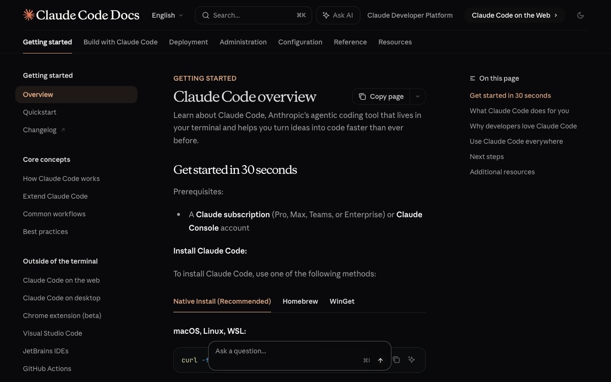
Task: Select the WinGet install tab
Action: [342, 301]
